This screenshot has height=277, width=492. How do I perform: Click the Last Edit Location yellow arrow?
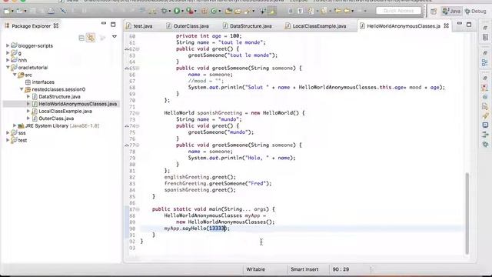tap(337, 11)
